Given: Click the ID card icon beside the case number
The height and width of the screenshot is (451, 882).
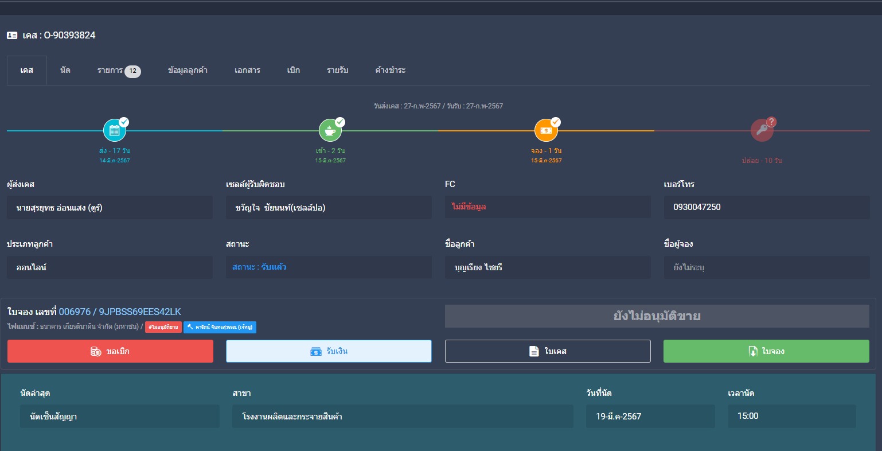Looking at the screenshot, I should [x=12, y=36].
